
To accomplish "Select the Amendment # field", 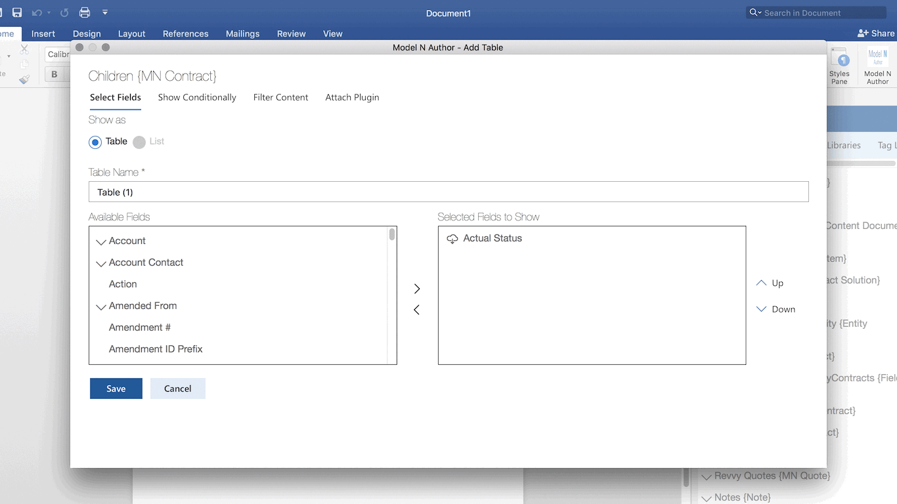I will [140, 327].
